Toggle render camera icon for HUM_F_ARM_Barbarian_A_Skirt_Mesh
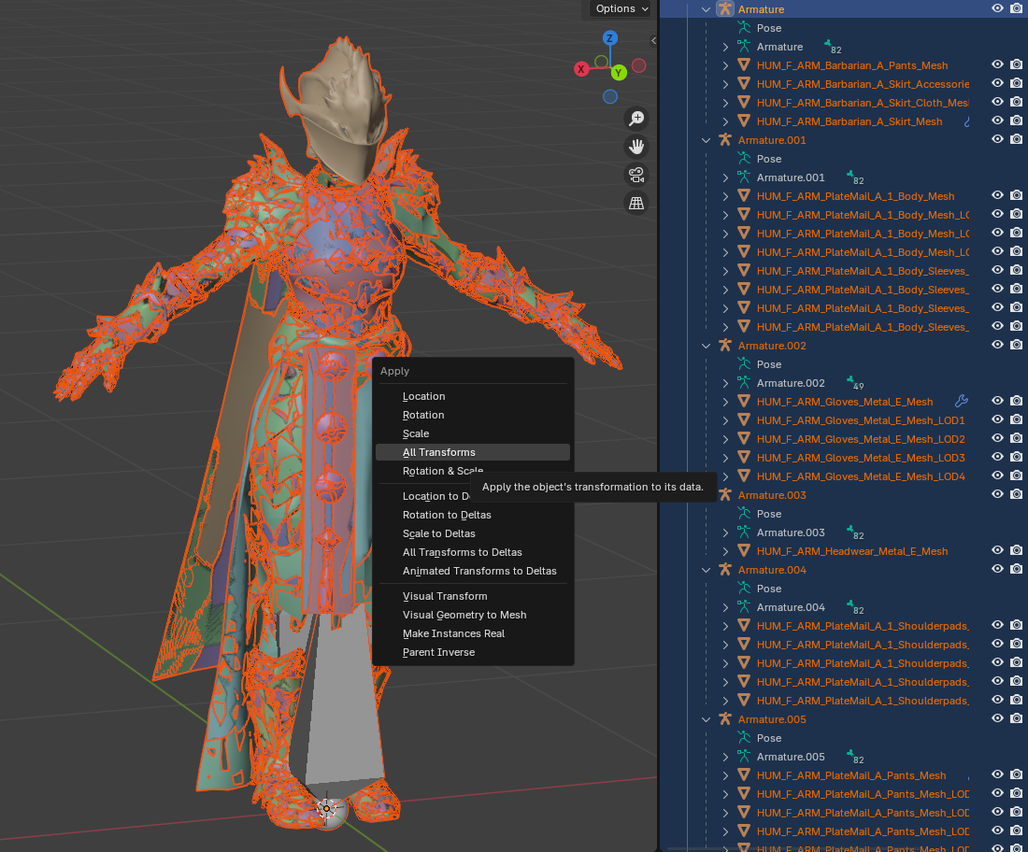Image resolution: width=1028 pixels, height=852 pixels. pyautogui.click(x=1016, y=121)
